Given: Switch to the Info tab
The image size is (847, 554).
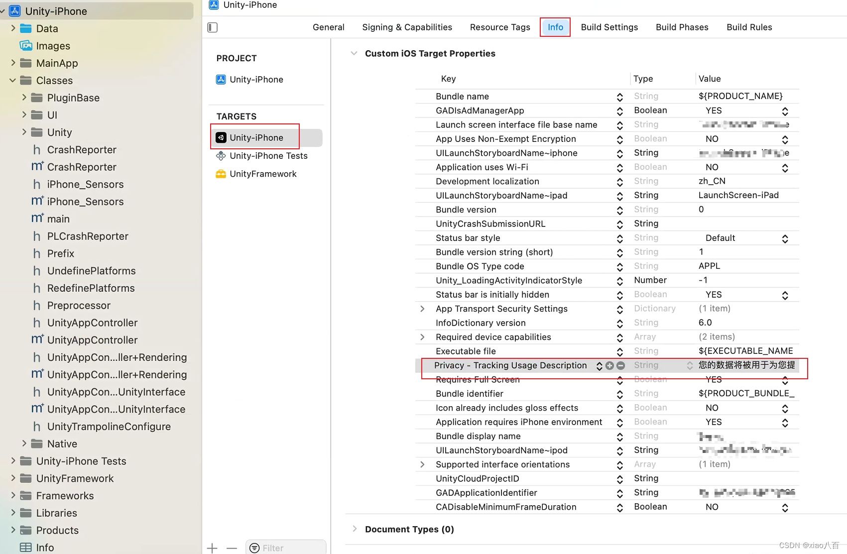Looking at the screenshot, I should click(x=556, y=27).
